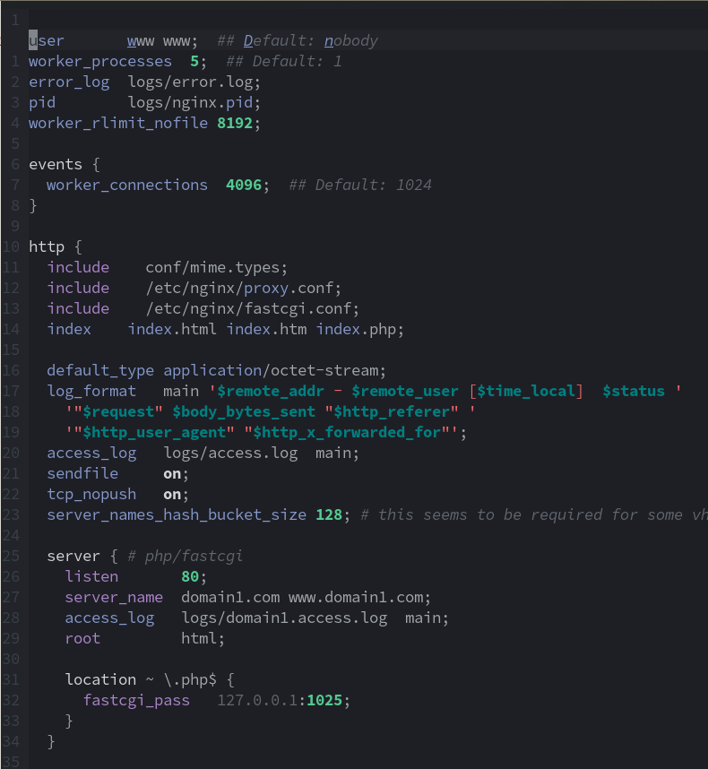Click the '\.php$' regex pattern
The width and height of the screenshot is (708, 769).
point(190,679)
